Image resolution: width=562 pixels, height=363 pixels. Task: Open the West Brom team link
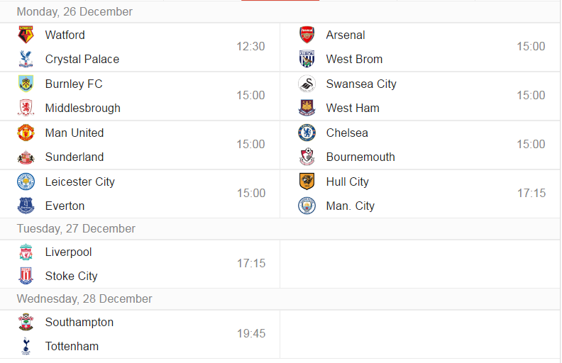pos(354,59)
